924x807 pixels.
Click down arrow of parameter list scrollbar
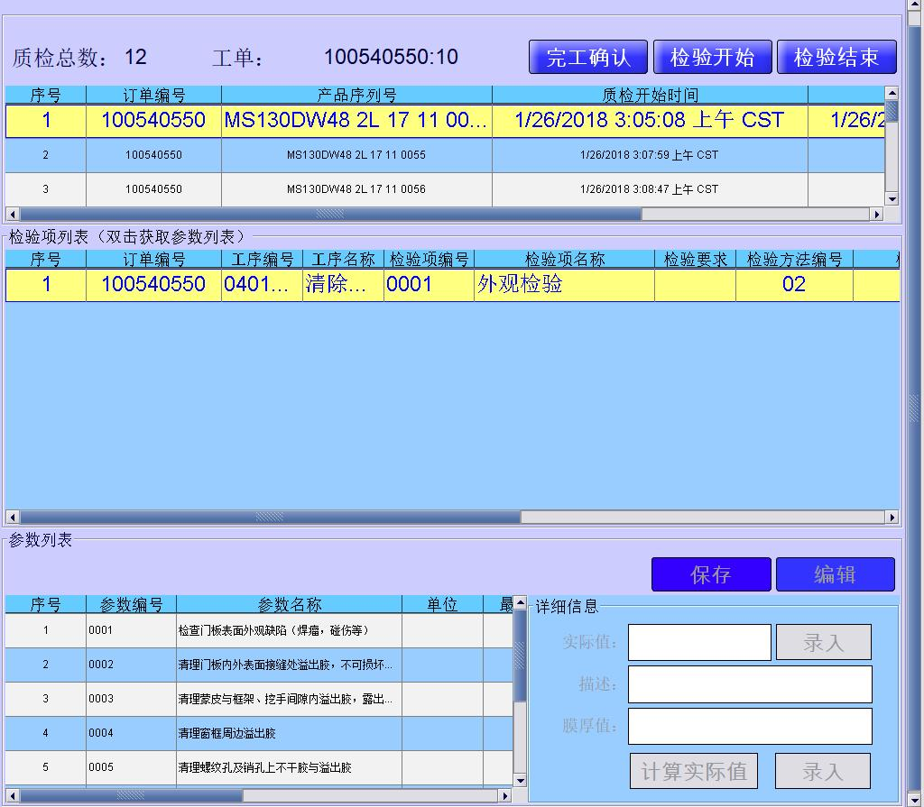520,780
